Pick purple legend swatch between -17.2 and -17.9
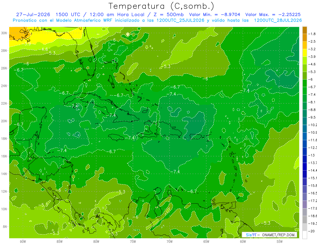Screen dimensions: 317x245 tap(305, 205)
